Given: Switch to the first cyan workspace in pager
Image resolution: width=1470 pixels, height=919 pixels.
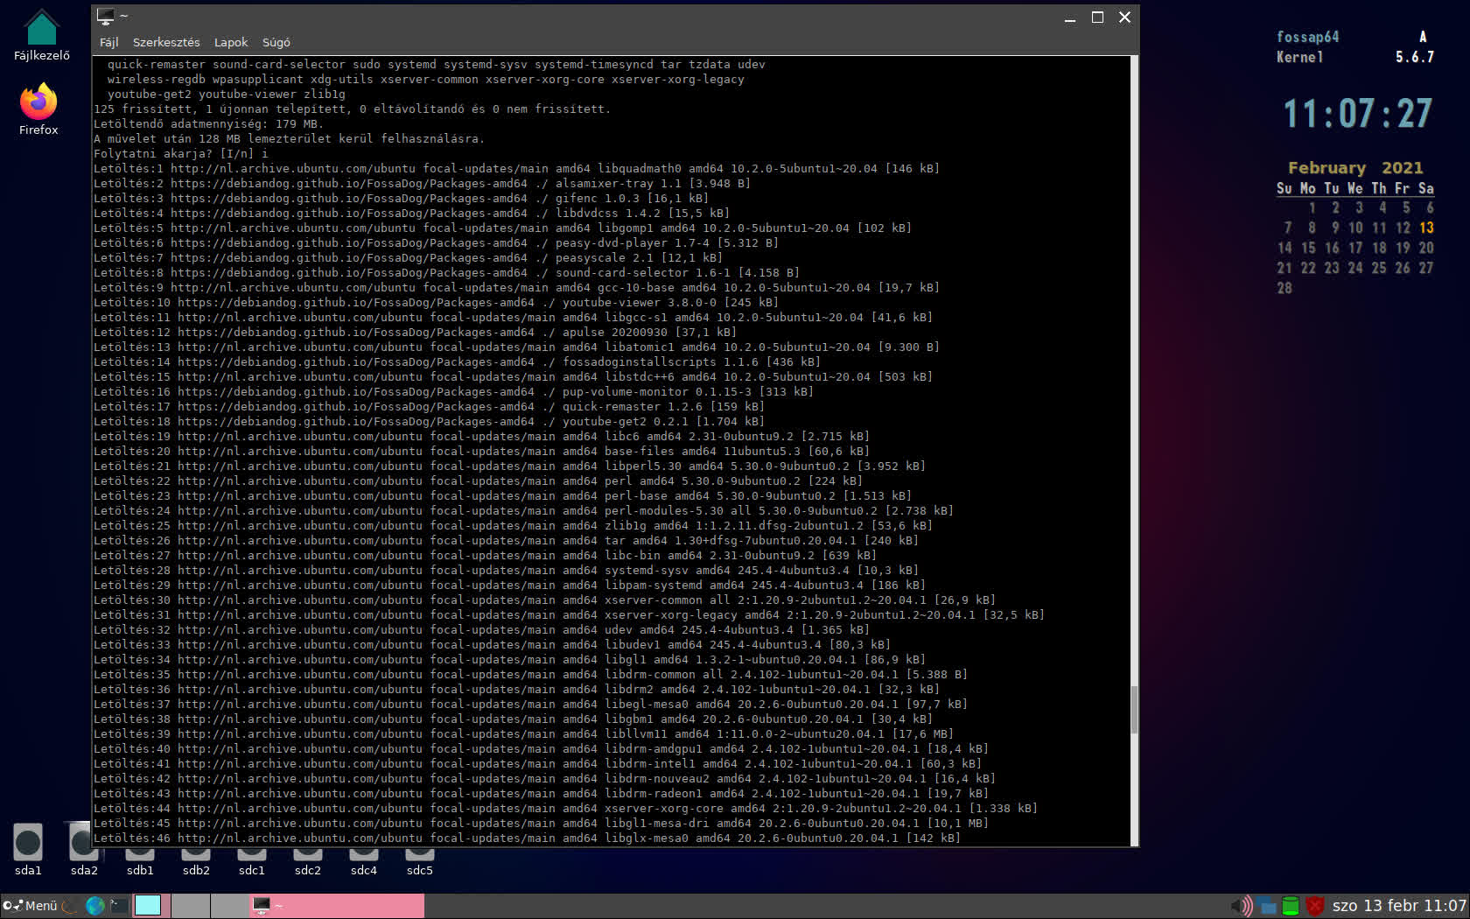Looking at the screenshot, I should (x=150, y=906).
